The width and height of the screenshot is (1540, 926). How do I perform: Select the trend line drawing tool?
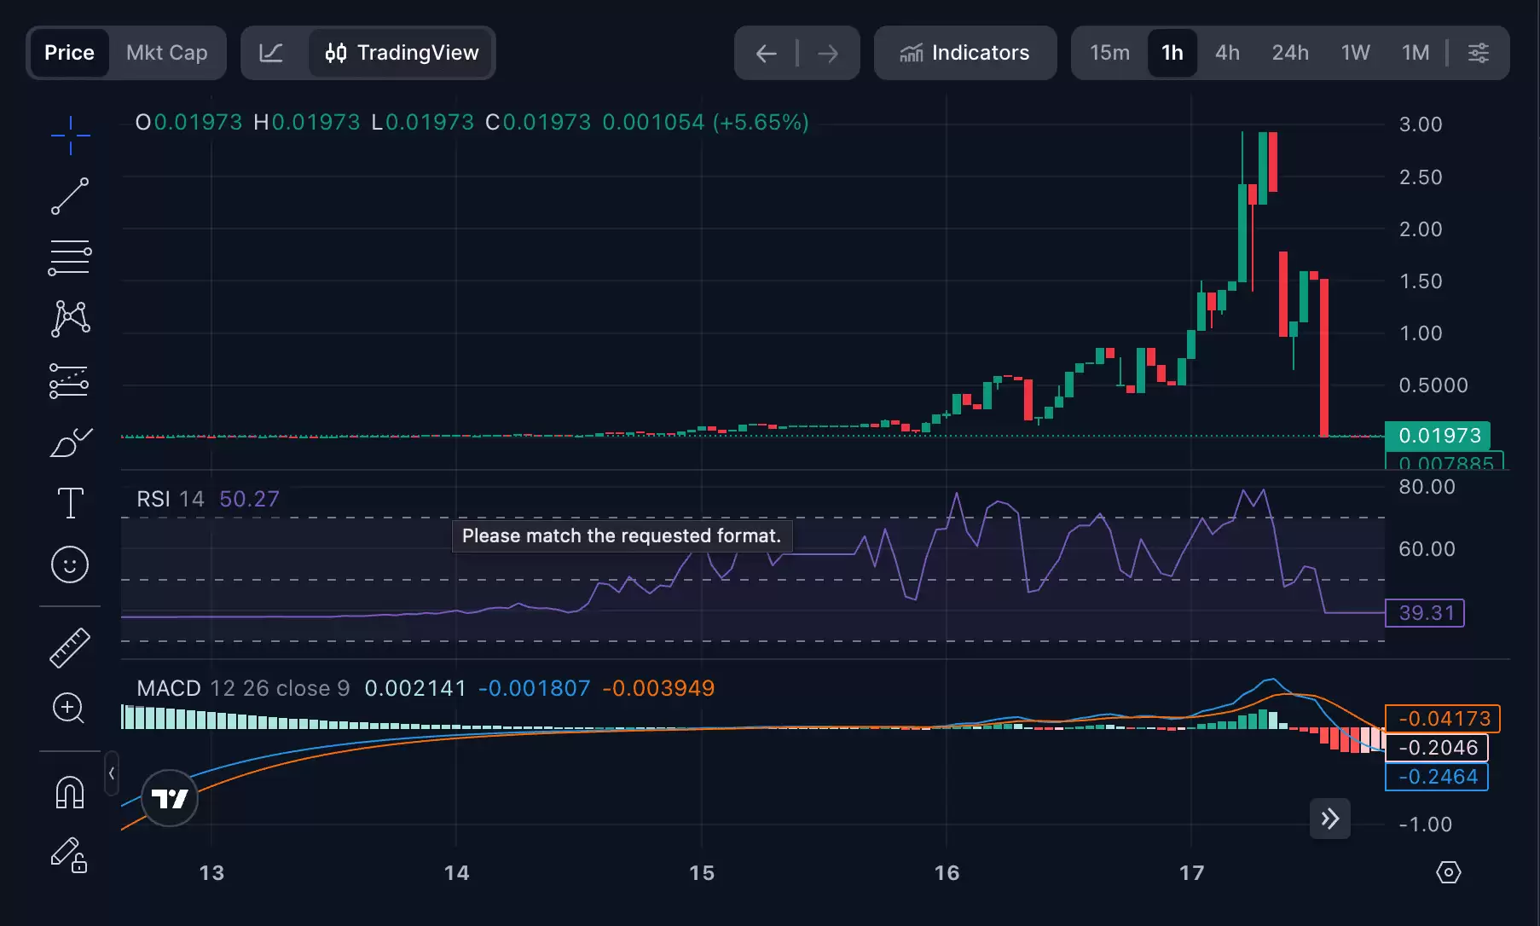point(70,196)
